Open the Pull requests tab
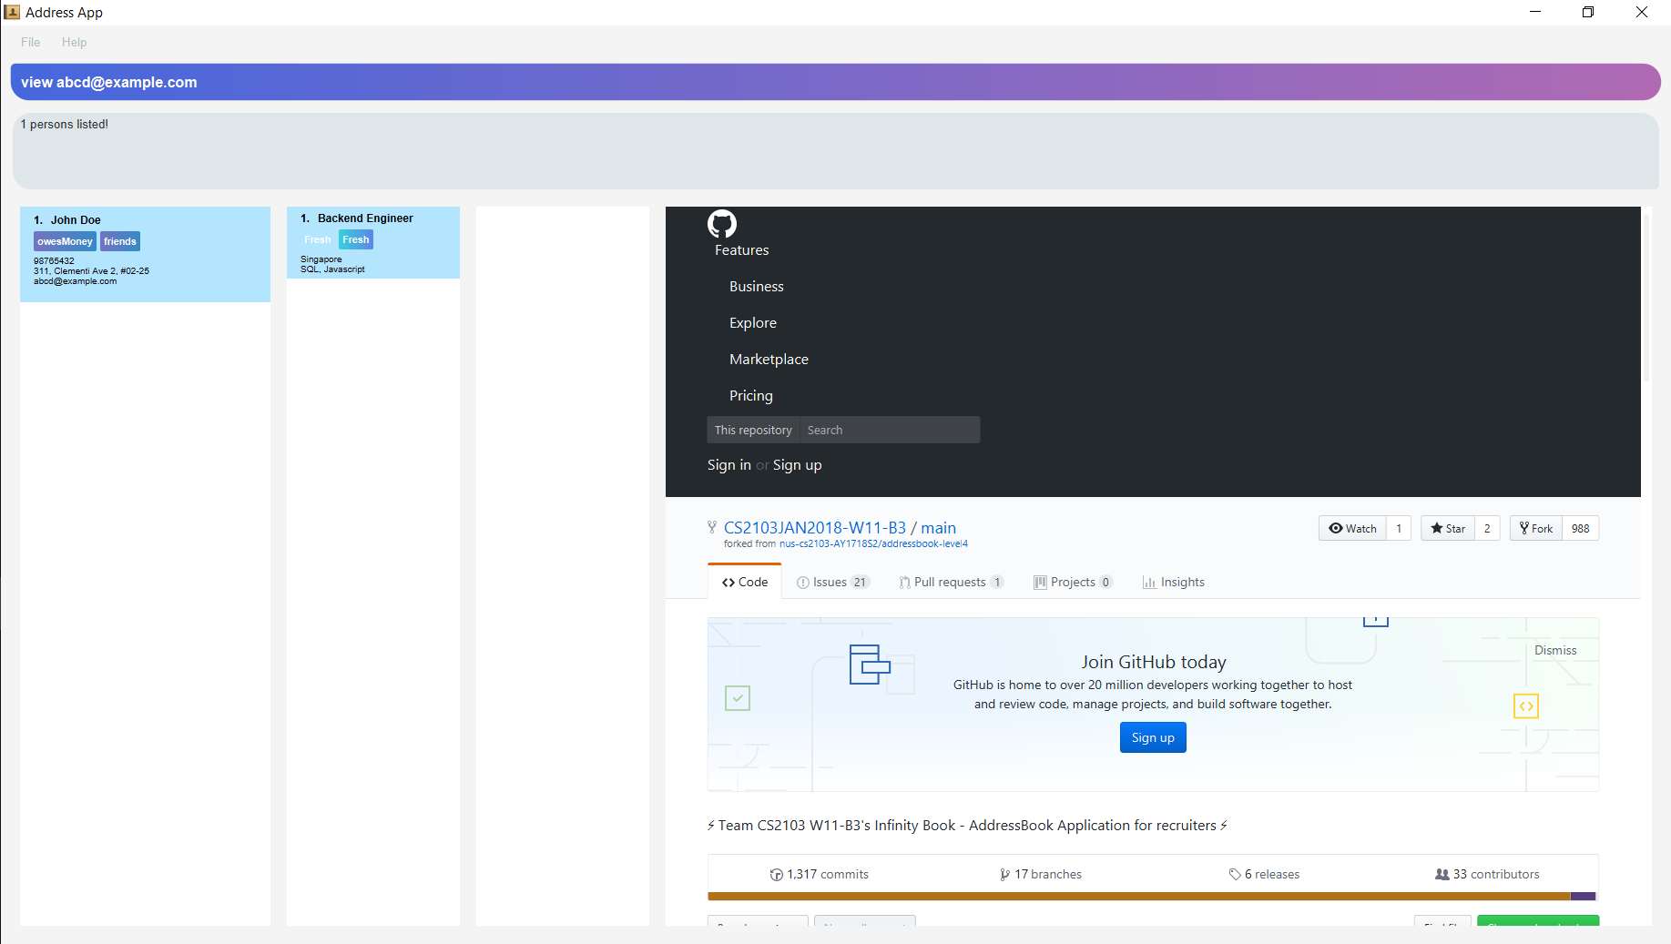Image resolution: width=1671 pixels, height=944 pixels. click(951, 582)
